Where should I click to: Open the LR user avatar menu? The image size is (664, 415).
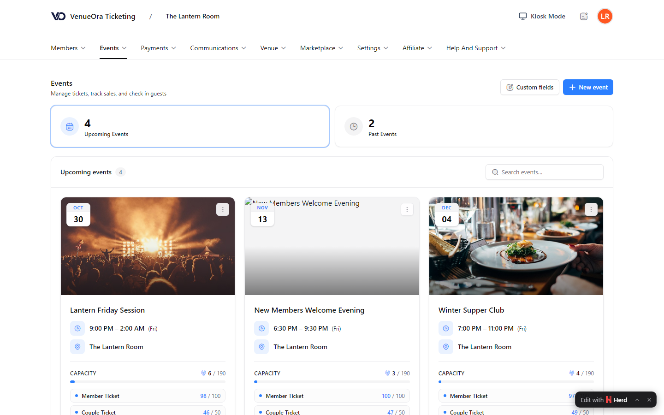pyautogui.click(x=605, y=16)
